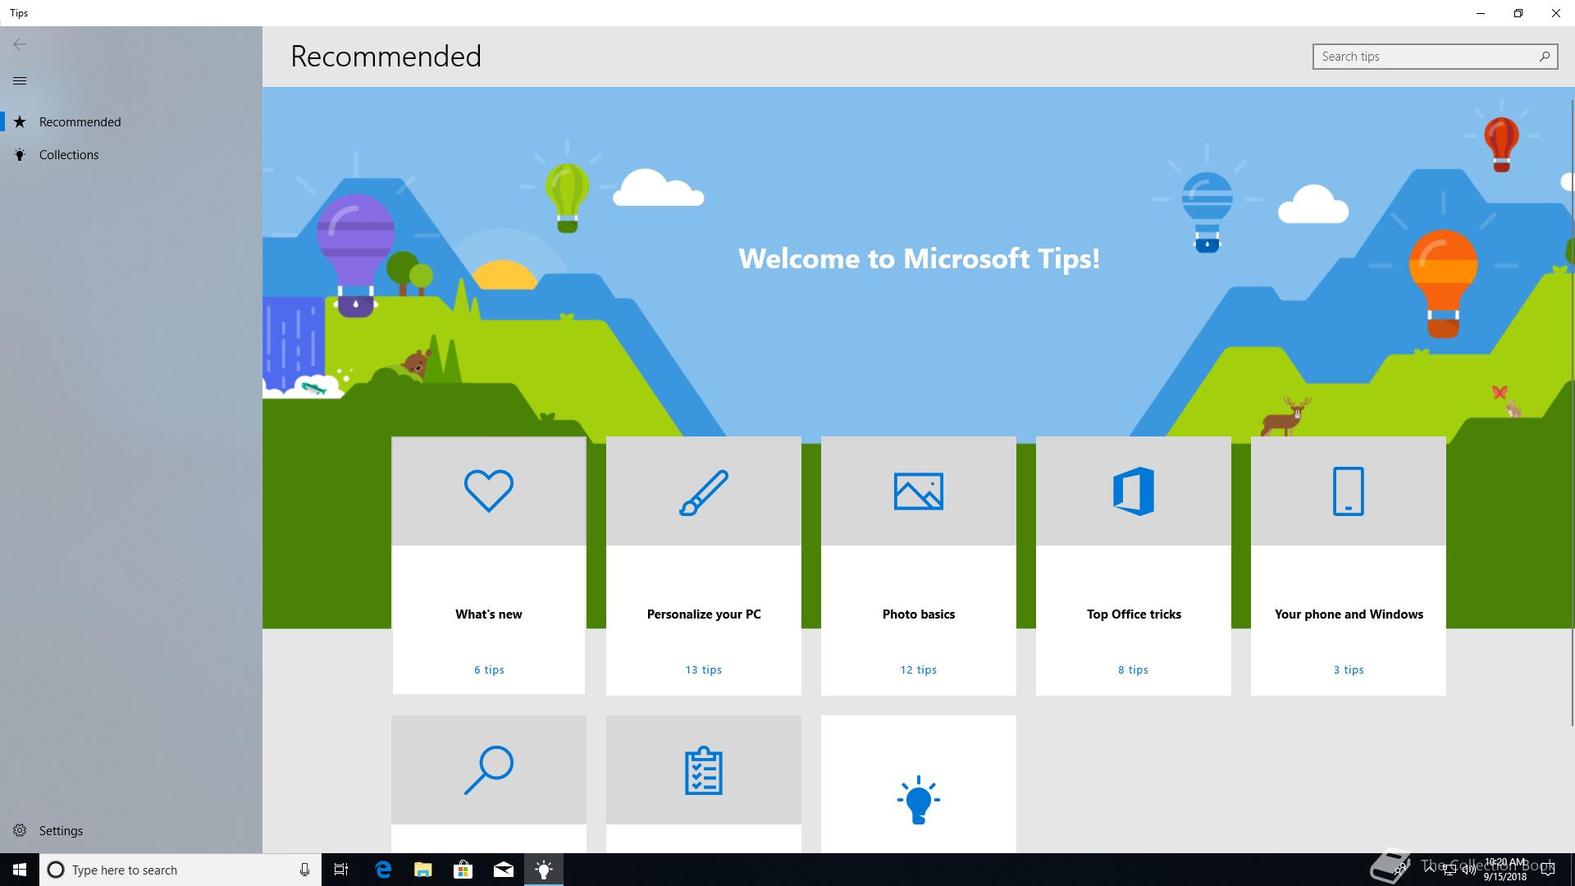Screen dimensions: 1575x886
Task: Open Task View on taskbar
Action: pyautogui.click(x=341, y=870)
